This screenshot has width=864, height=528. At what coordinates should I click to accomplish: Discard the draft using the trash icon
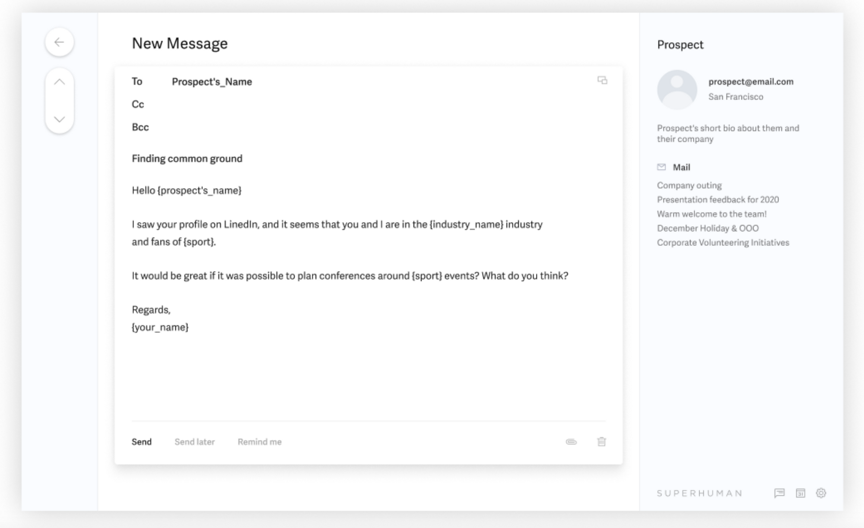tap(601, 442)
